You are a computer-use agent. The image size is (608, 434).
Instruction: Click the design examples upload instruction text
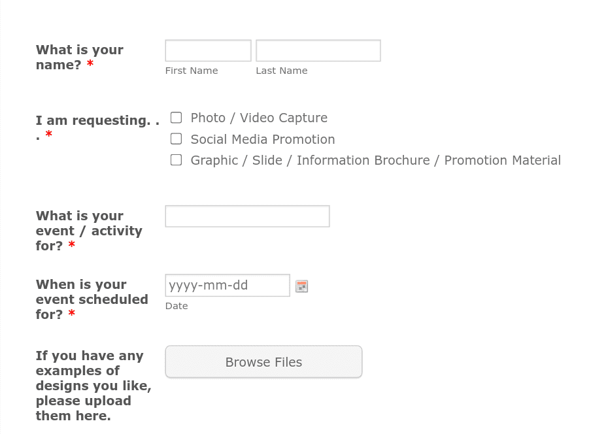click(x=93, y=386)
